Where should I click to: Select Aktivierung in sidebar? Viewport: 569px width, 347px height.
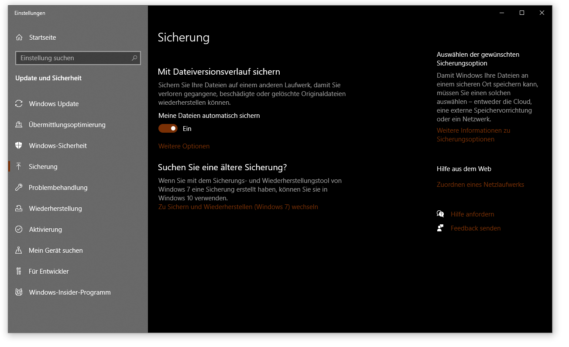point(78,230)
